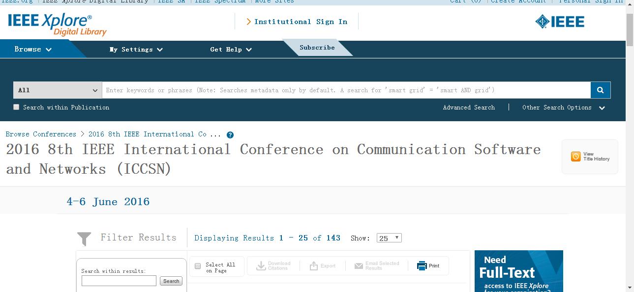Open the All search scope dropdown

(58, 90)
